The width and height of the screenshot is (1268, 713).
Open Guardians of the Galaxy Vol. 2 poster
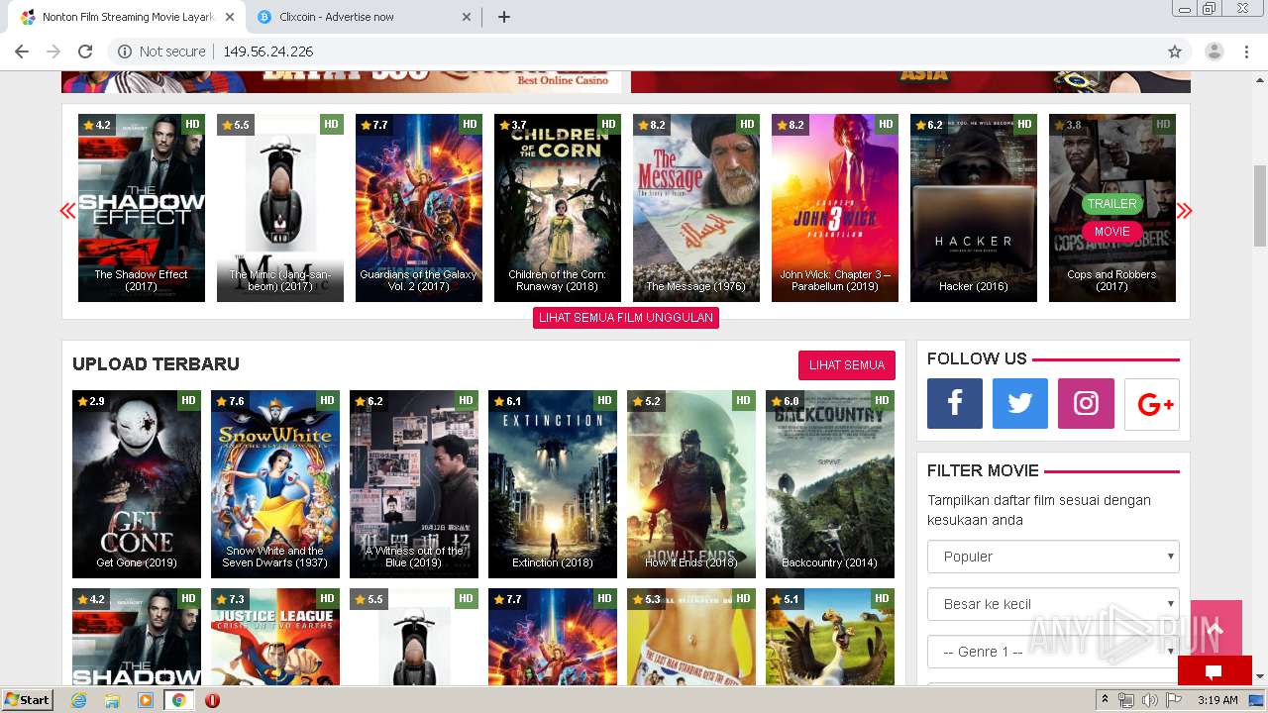coord(419,208)
